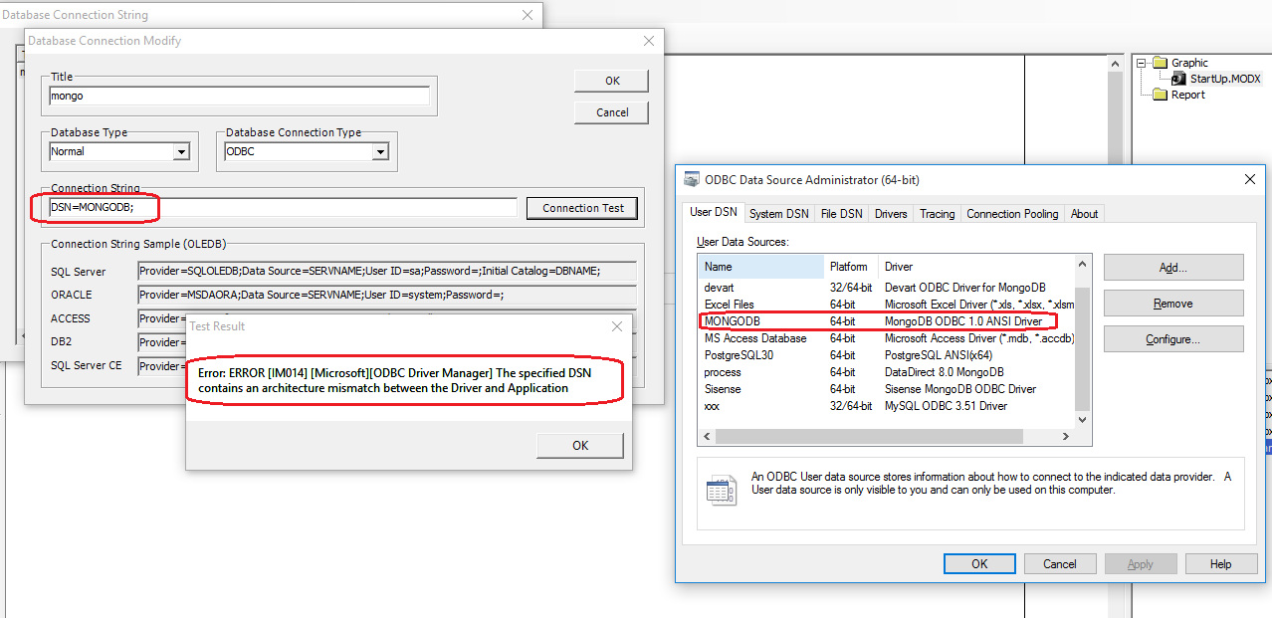Open the StartUp.MODX file
The height and width of the screenshot is (618, 1272).
(x=1224, y=79)
